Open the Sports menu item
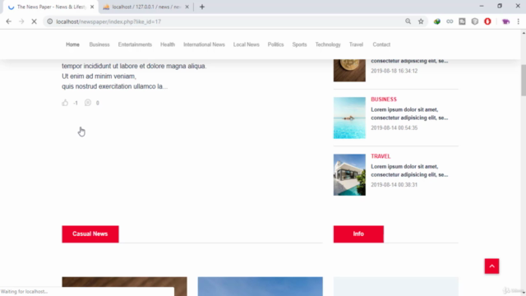Screen dimensions: 526x296 (299, 44)
